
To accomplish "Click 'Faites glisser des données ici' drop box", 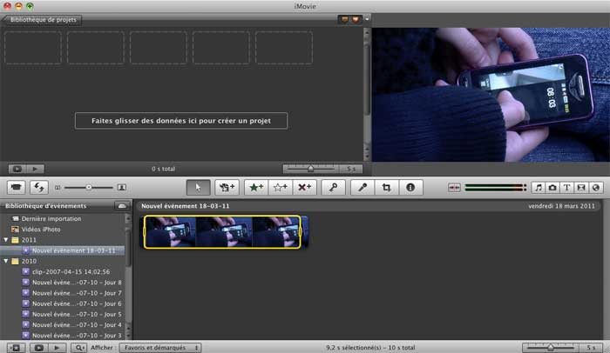I will (181, 121).
